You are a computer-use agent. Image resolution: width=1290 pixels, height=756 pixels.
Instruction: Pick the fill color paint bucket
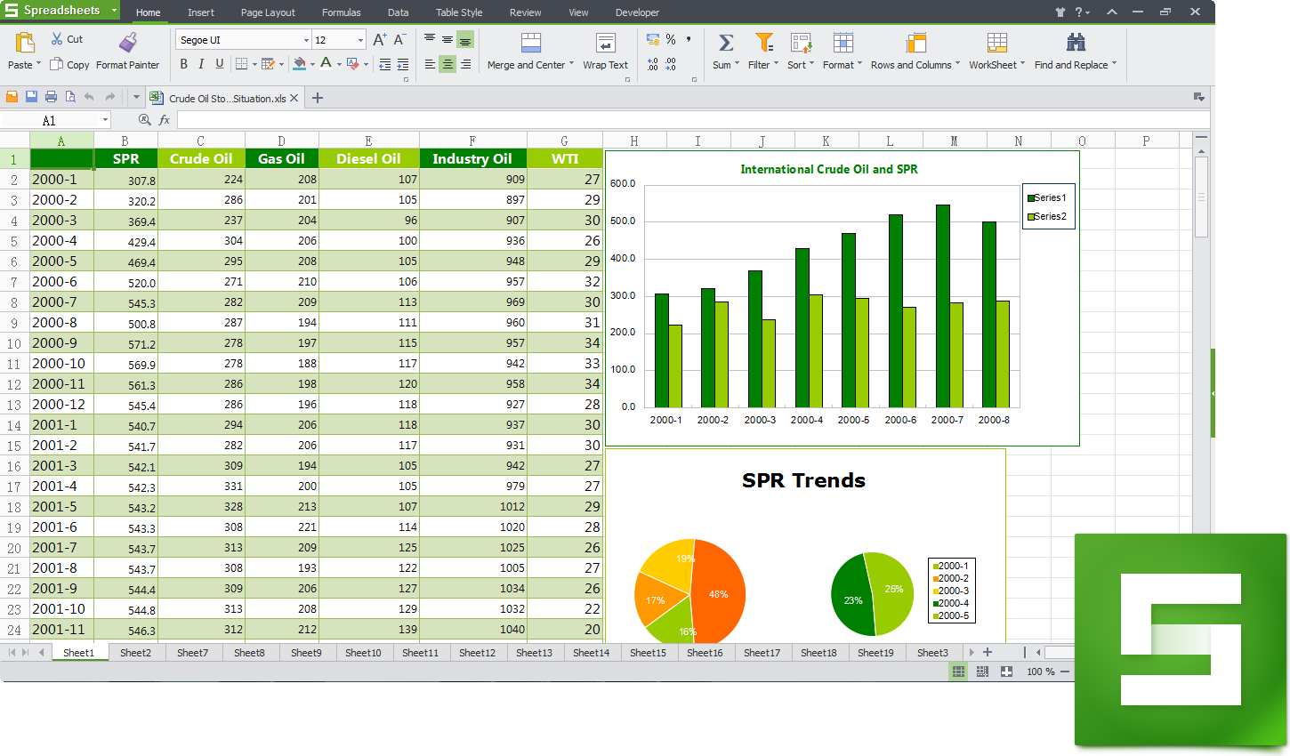tap(300, 64)
